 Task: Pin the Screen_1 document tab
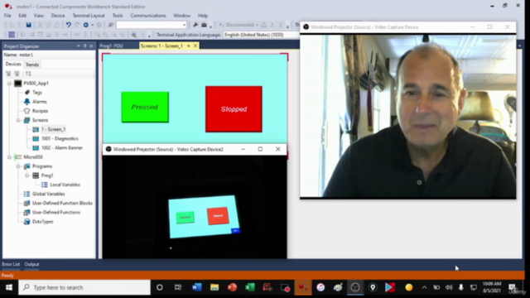(189, 46)
